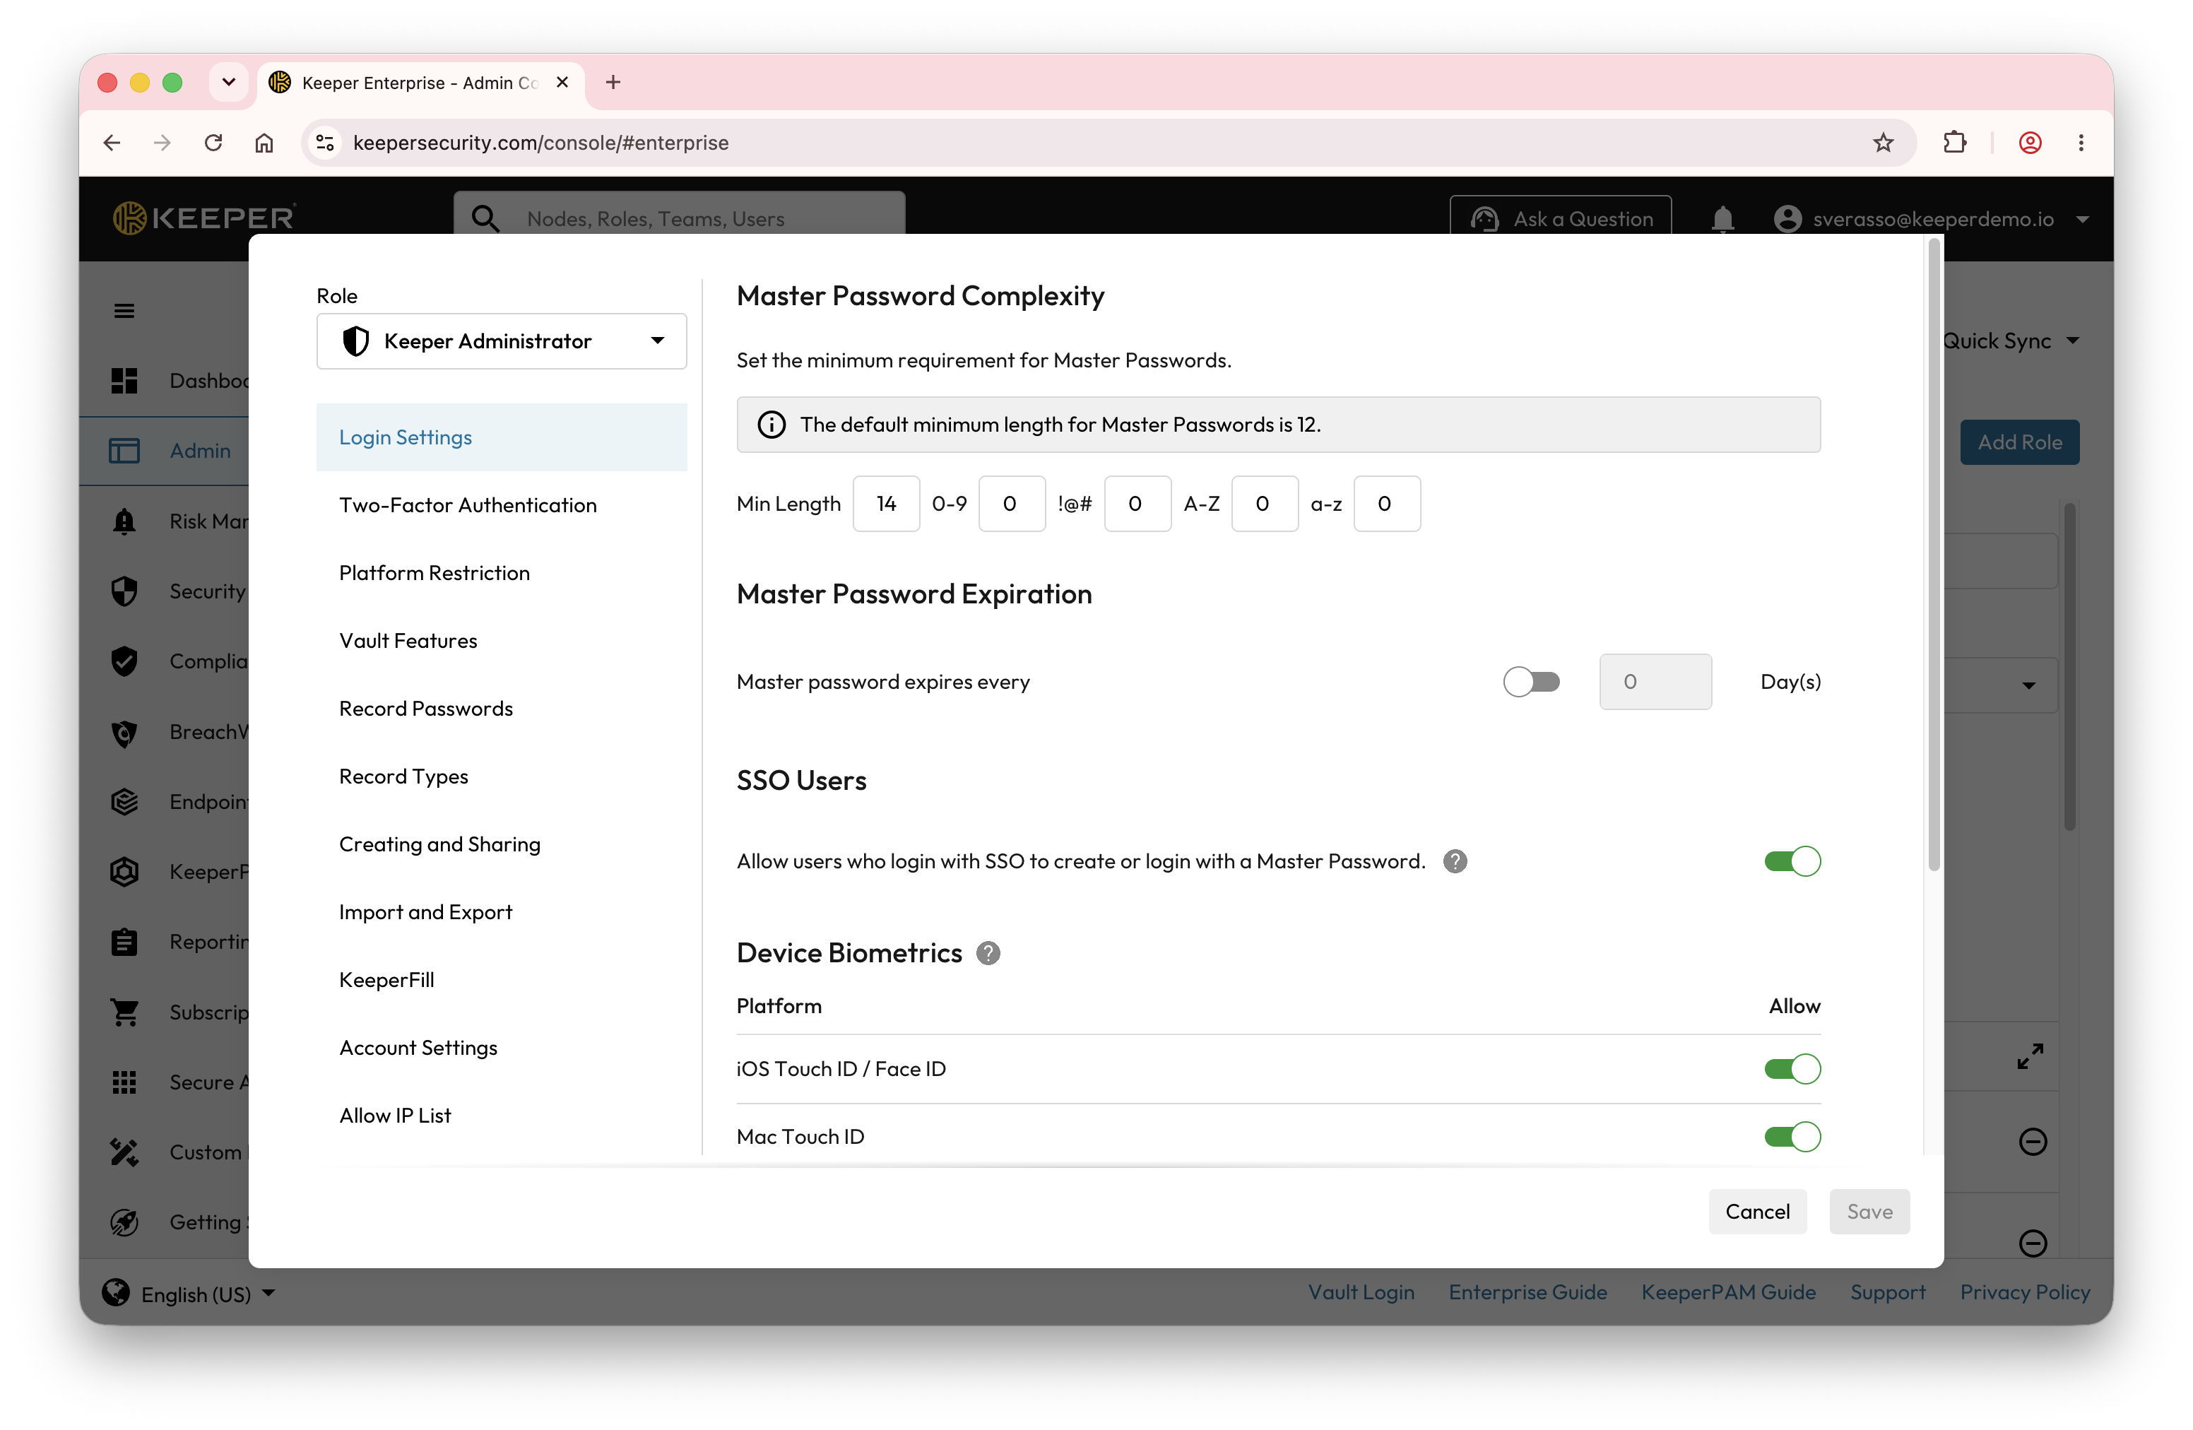Click the expand arrows icon at right

click(2031, 1056)
